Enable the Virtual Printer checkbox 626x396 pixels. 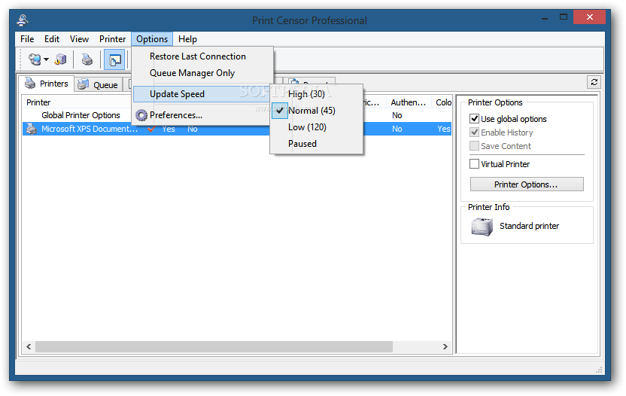[474, 164]
